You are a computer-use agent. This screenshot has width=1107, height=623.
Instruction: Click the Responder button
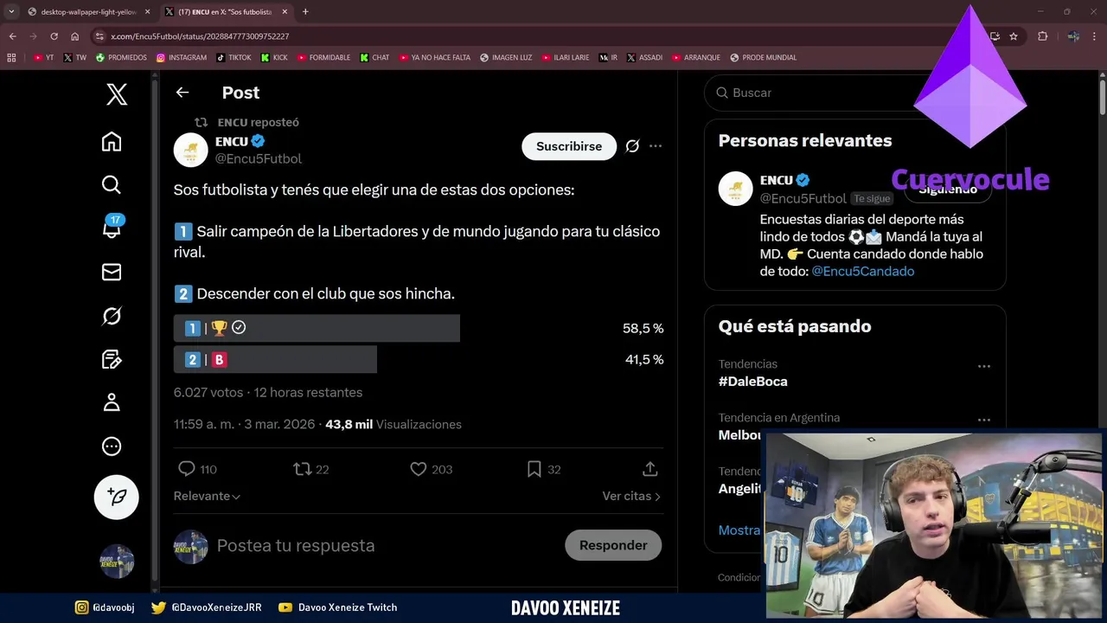point(613,545)
